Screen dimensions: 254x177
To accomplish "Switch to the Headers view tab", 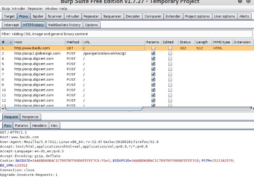I will (39, 125).
